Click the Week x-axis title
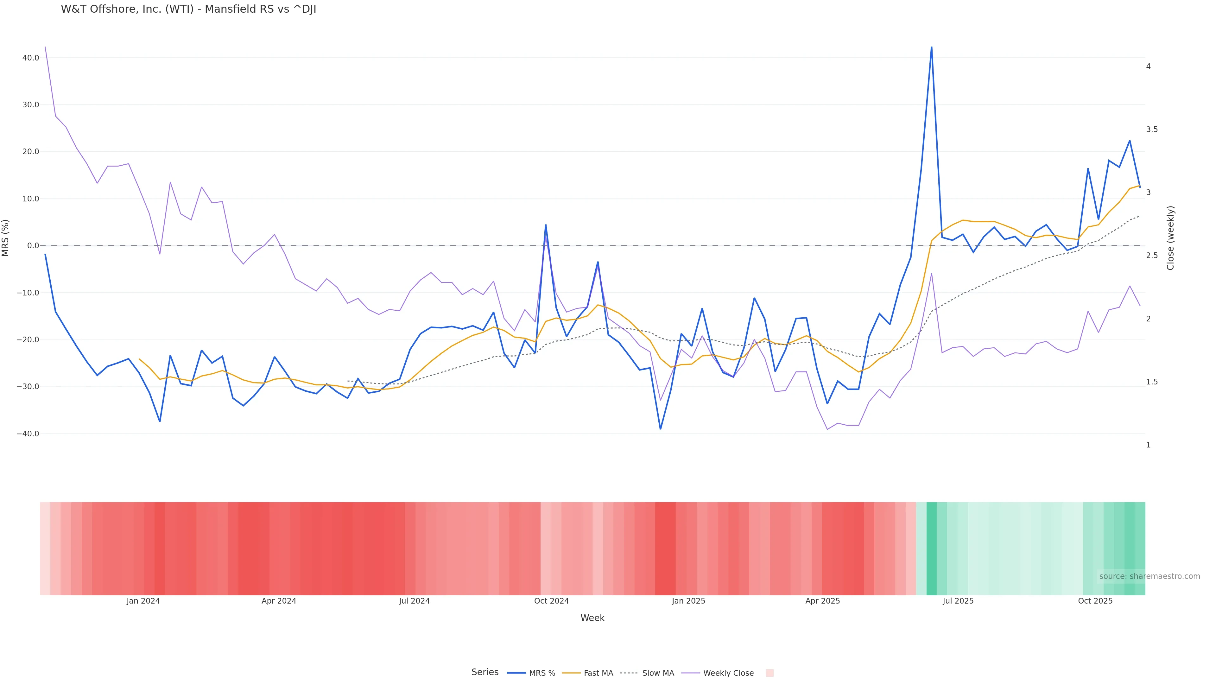Screen dimensions: 1216x684 pos(592,618)
